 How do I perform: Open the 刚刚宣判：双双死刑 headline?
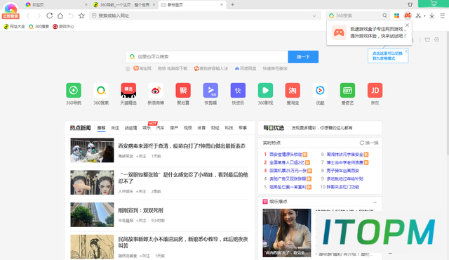click(140, 210)
